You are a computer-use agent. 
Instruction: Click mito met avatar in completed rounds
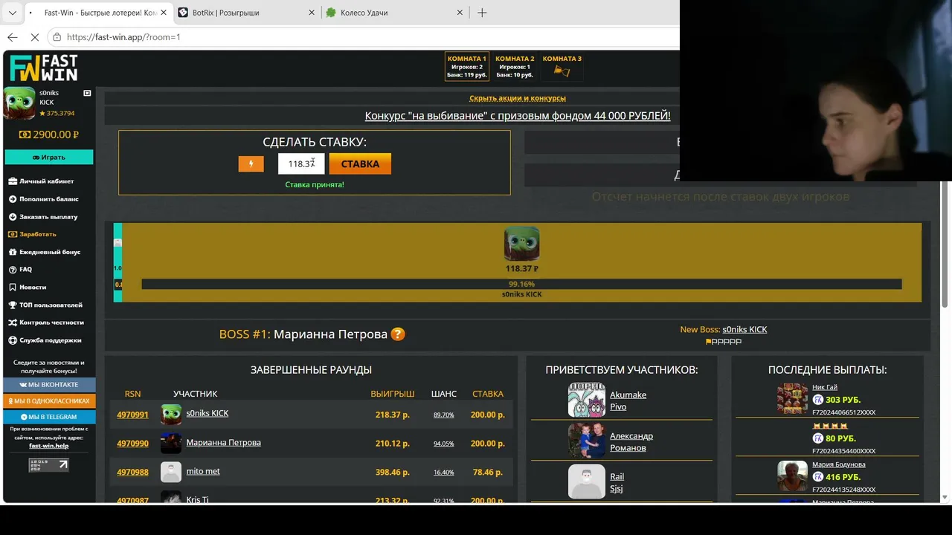[171, 472]
